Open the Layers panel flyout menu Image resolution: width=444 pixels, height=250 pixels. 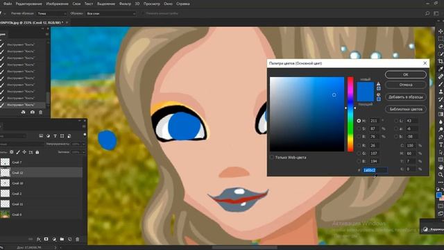click(x=84, y=126)
